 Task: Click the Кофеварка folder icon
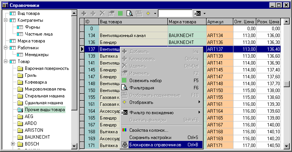coord(20,82)
